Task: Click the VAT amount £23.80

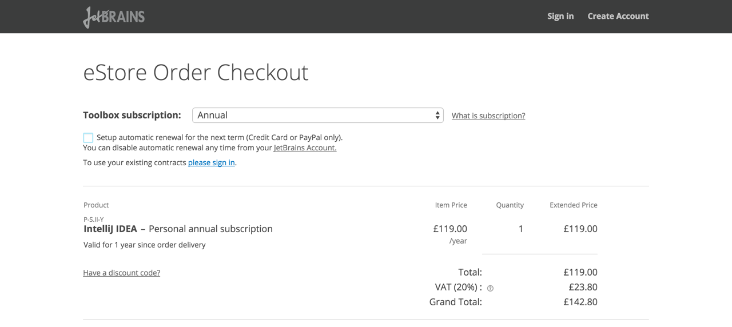Action: tap(583, 287)
